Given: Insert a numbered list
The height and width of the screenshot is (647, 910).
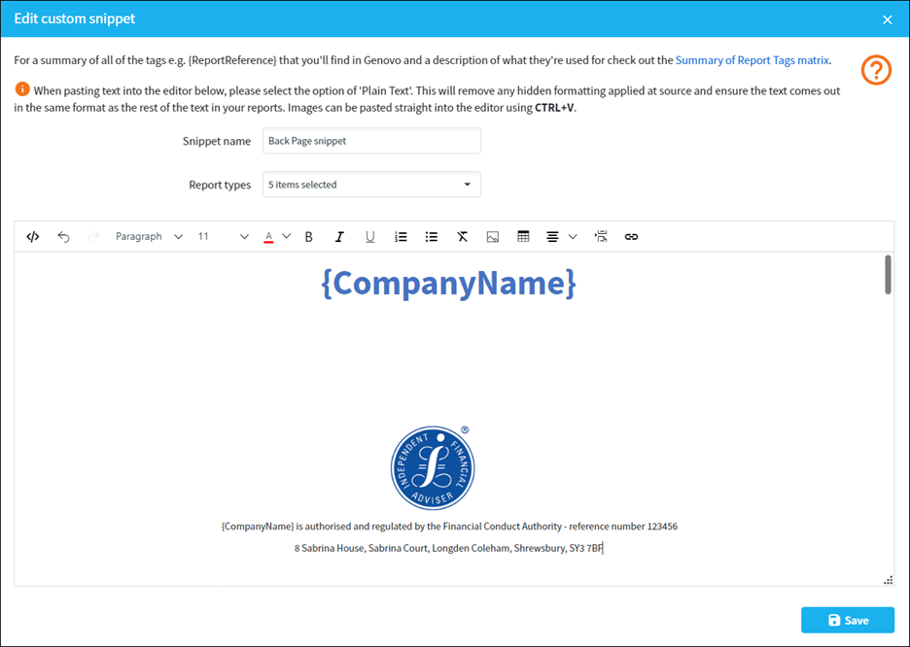Looking at the screenshot, I should click(401, 236).
